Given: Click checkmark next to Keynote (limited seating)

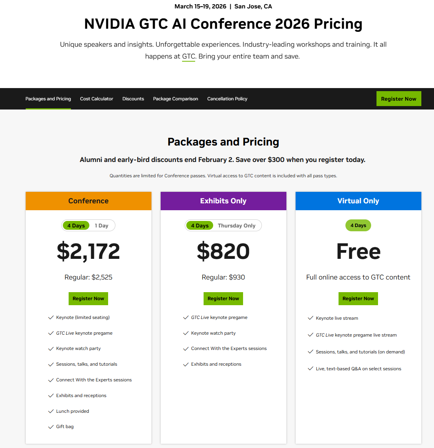Looking at the screenshot, I should [51, 317].
